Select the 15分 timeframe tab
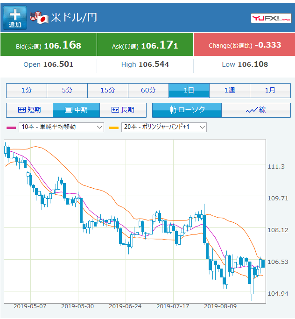Screen dimensions: 295x319 [108, 90]
